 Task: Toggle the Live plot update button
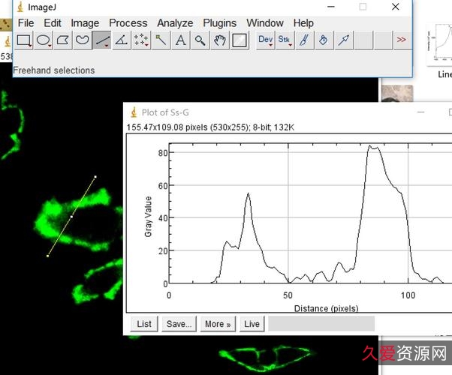252,324
